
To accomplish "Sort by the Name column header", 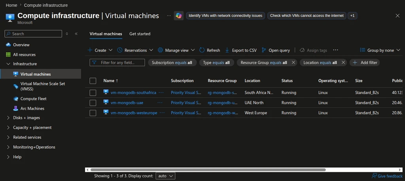I will tap(111, 81).
